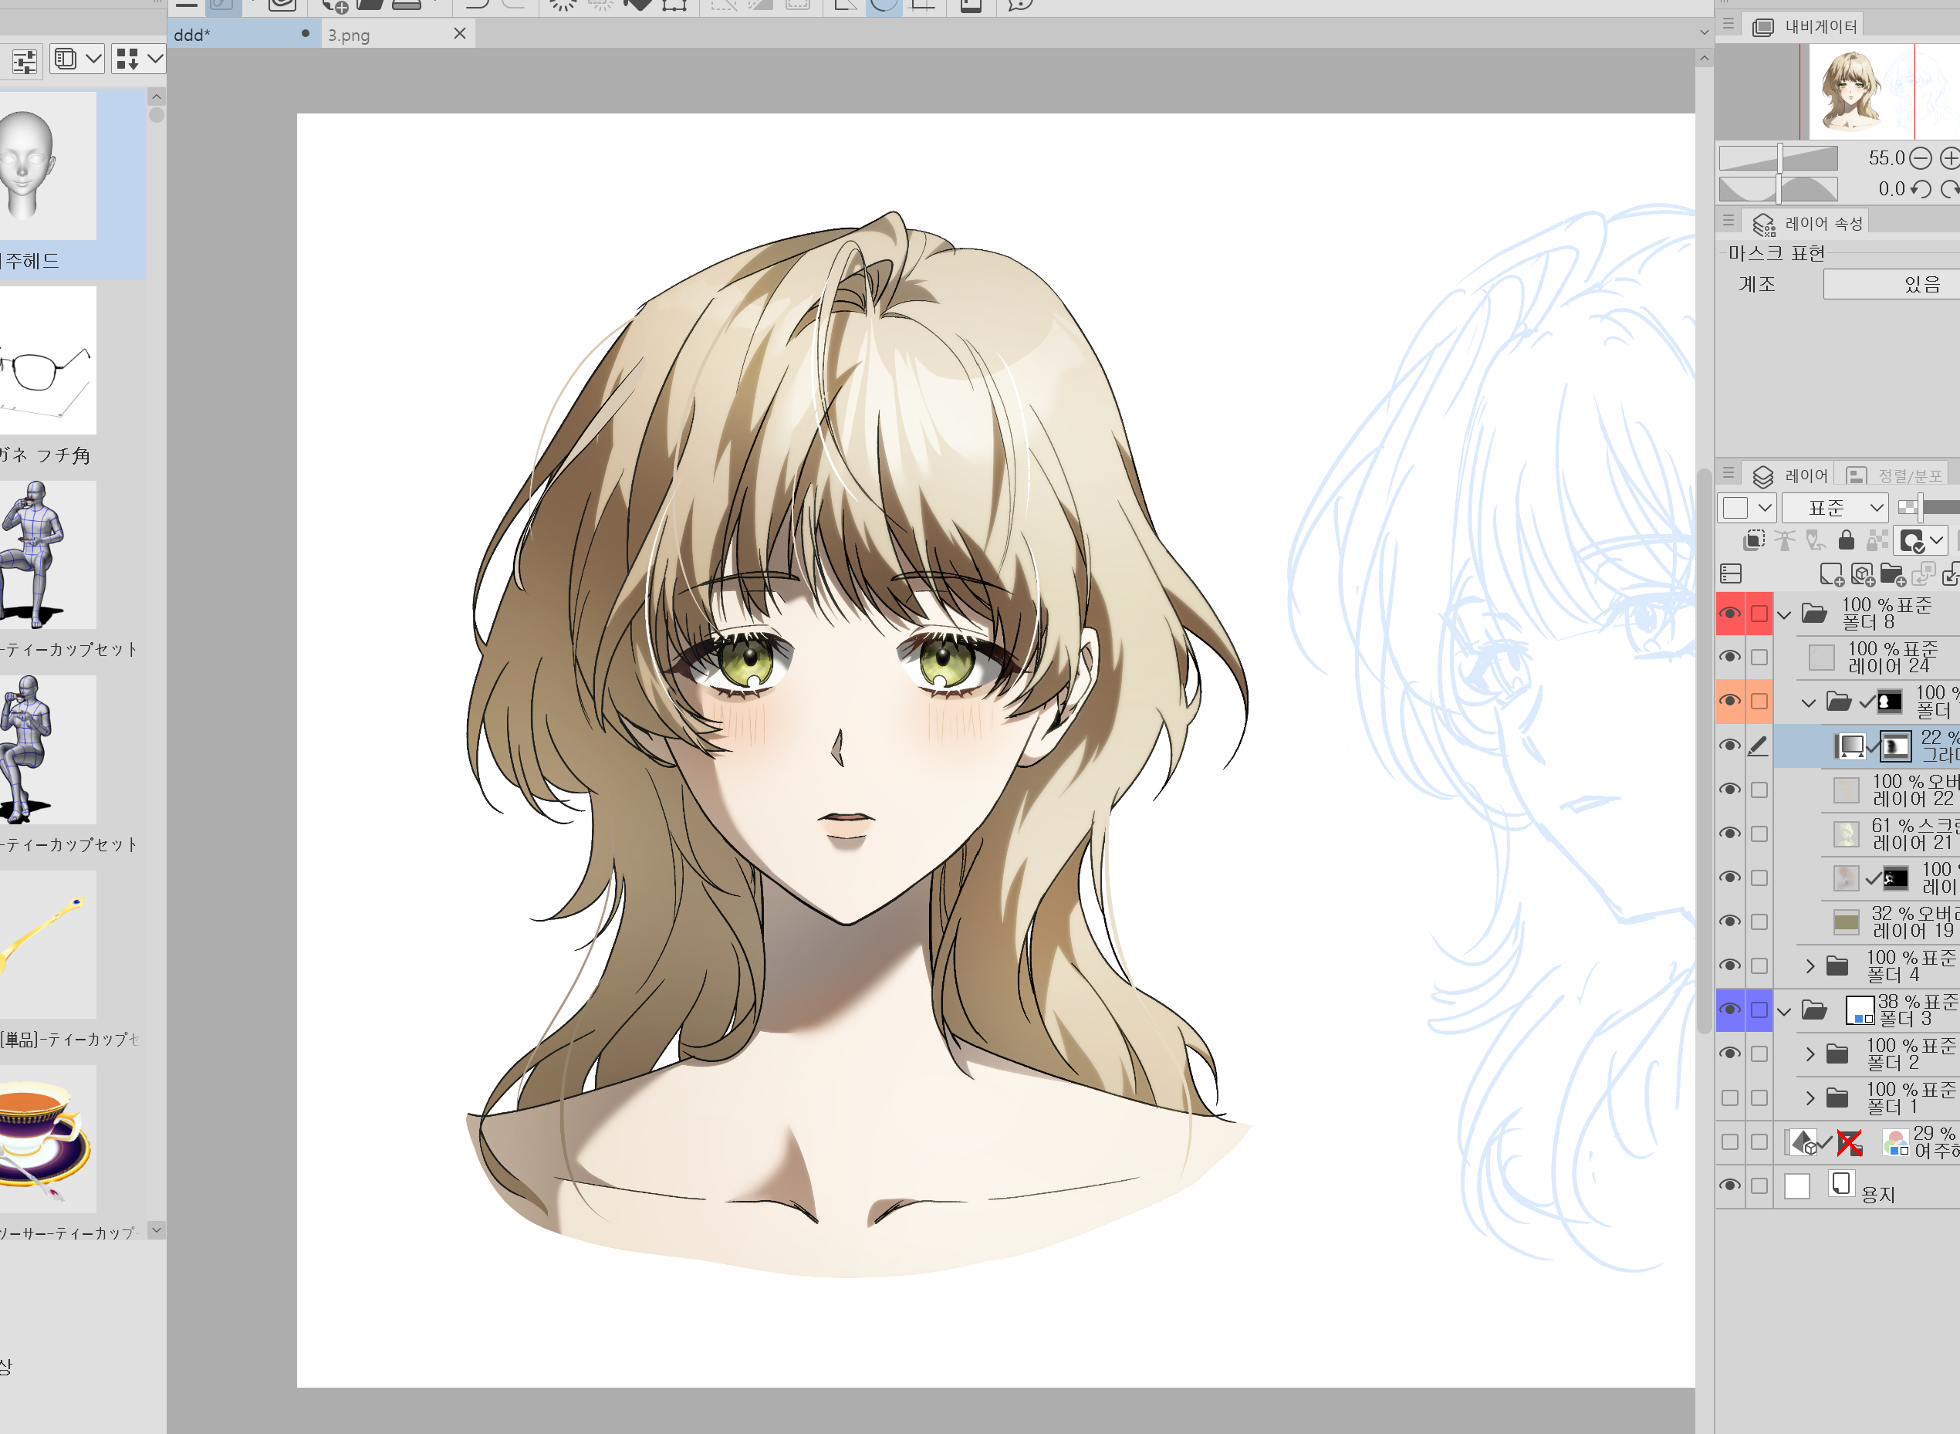The width and height of the screenshot is (1960, 1434).
Task: Click the new 3D layer icon
Action: [x=1862, y=575]
